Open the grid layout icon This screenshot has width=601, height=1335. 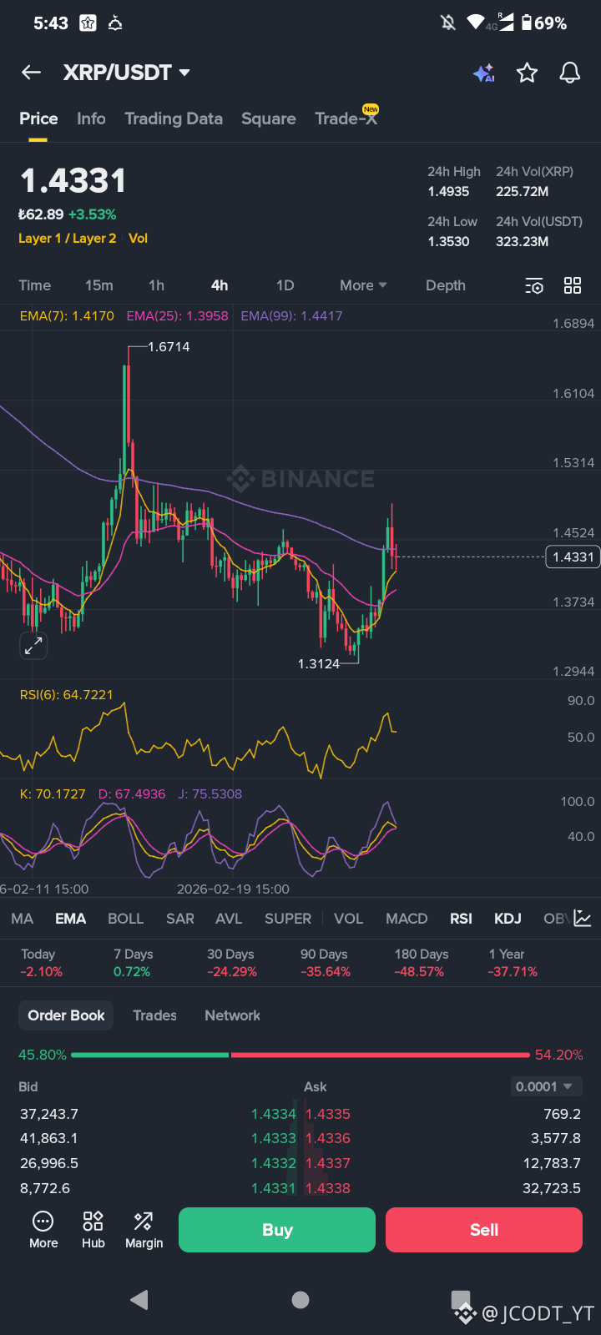(573, 285)
